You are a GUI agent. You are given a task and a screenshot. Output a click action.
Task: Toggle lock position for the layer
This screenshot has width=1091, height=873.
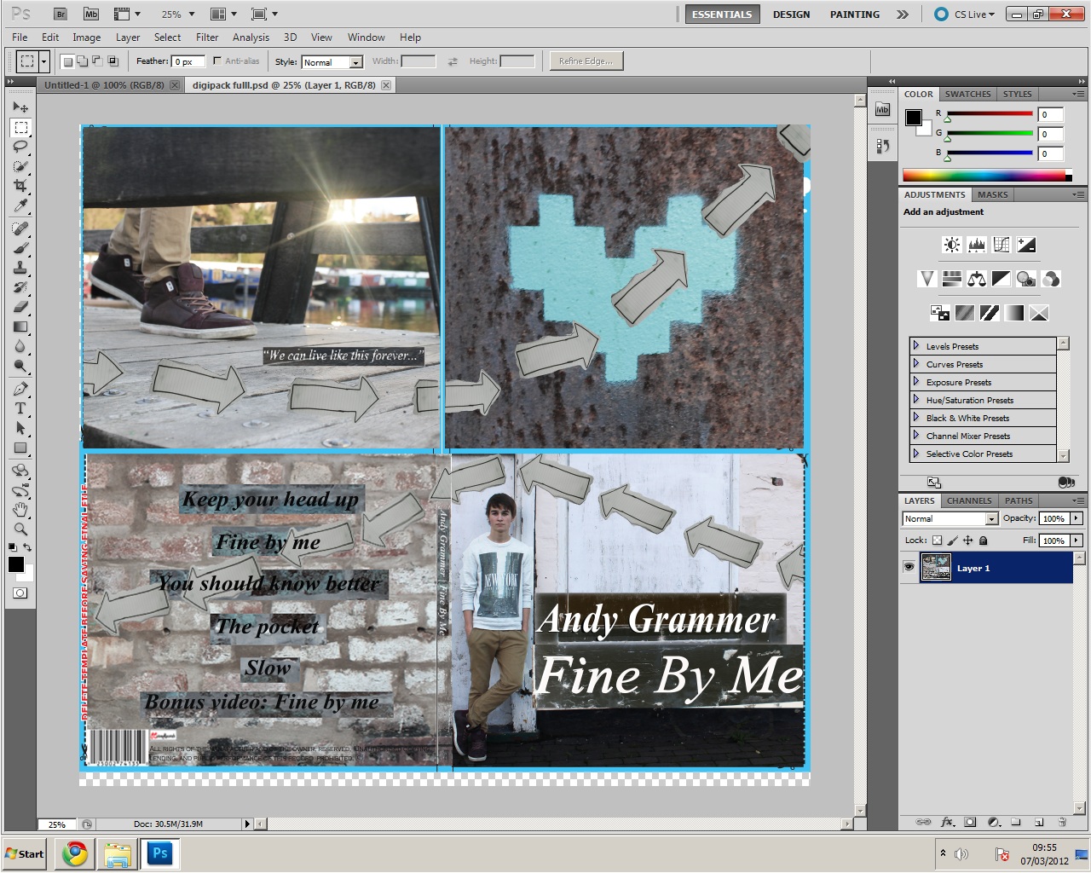tap(968, 540)
